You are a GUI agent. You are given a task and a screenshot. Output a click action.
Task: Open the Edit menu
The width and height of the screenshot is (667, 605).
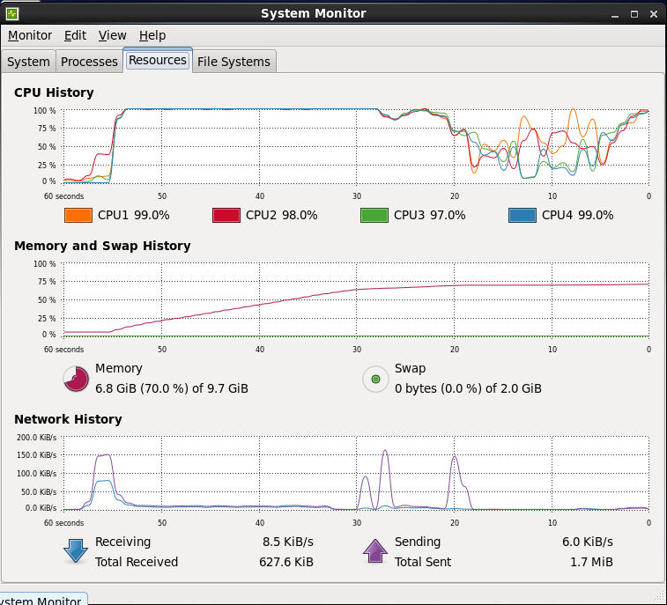[x=75, y=35]
